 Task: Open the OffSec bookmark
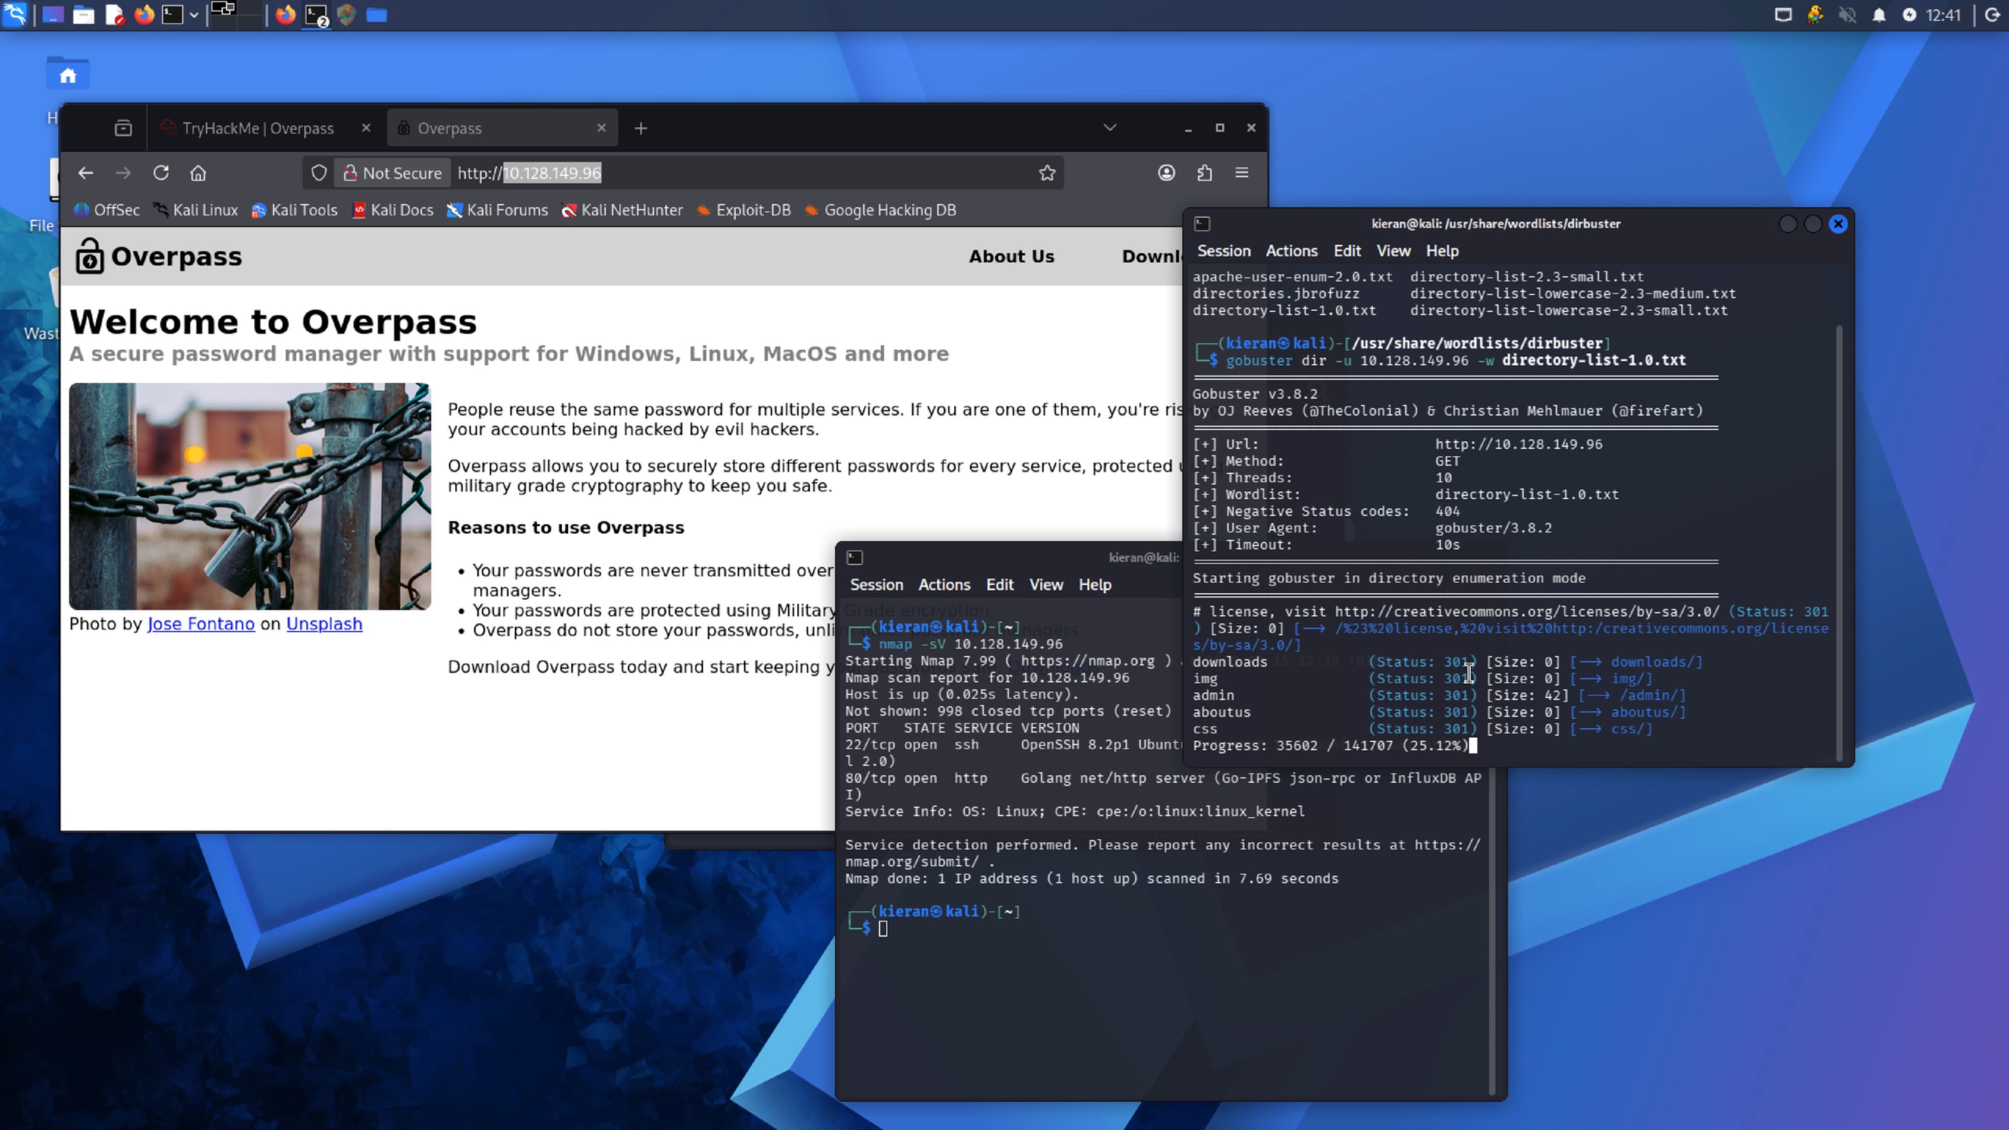click(107, 210)
